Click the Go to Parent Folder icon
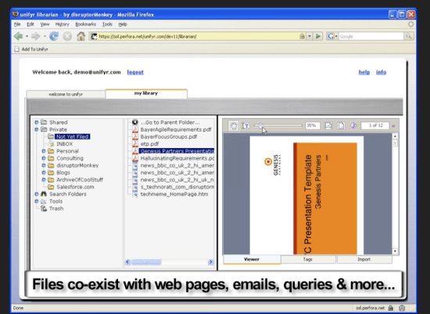The image size is (430, 314). (135, 122)
